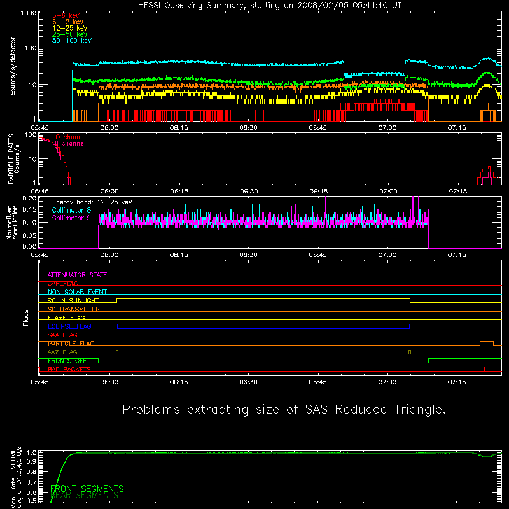The height and width of the screenshot is (509, 509).
Task: Select the green '25-50 keV' legend label
Action: [70, 34]
